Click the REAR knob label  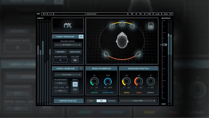[x=139, y=93]
